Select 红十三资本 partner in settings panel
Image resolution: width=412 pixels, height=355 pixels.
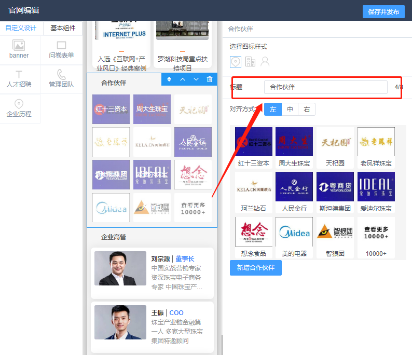[x=254, y=147]
